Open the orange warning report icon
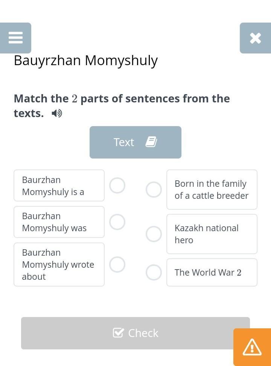 pos(252,347)
